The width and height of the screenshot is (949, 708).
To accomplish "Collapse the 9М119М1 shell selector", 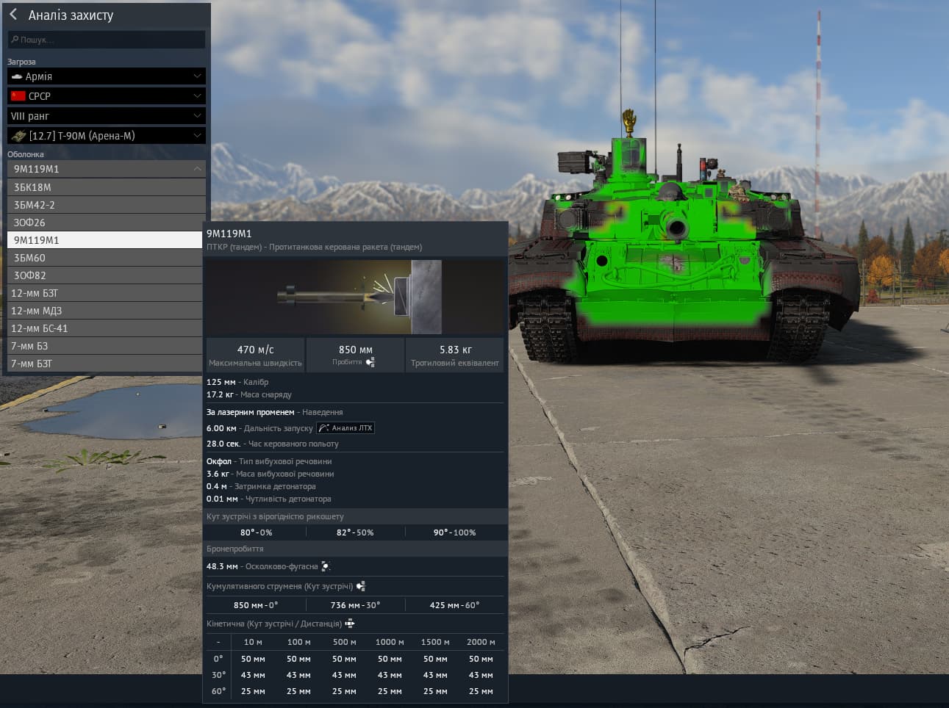I will (x=107, y=169).
